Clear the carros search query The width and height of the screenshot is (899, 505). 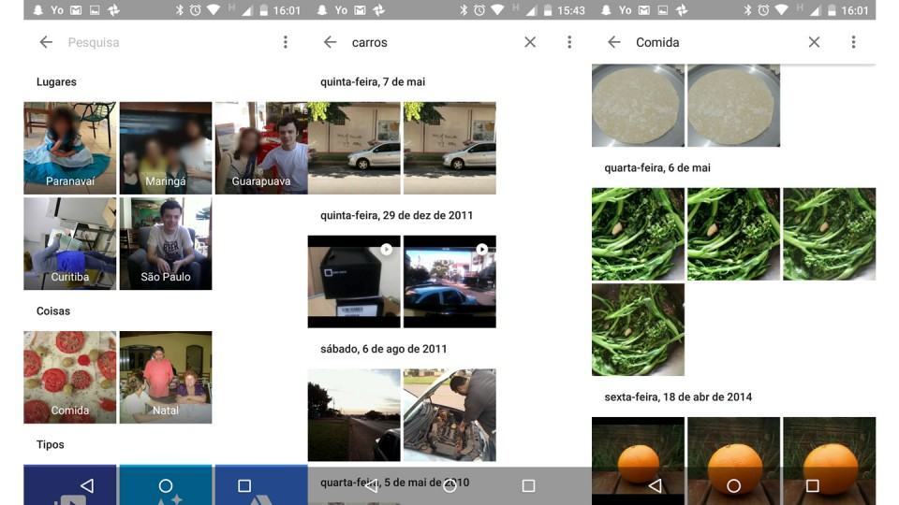pyautogui.click(x=530, y=42)
